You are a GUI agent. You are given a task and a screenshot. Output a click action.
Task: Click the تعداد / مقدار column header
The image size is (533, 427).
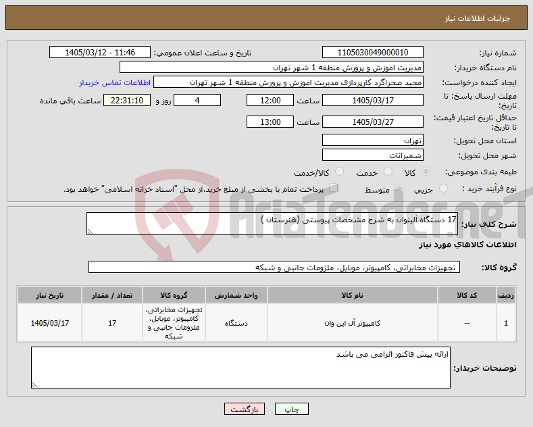click(x=112, y=295)
